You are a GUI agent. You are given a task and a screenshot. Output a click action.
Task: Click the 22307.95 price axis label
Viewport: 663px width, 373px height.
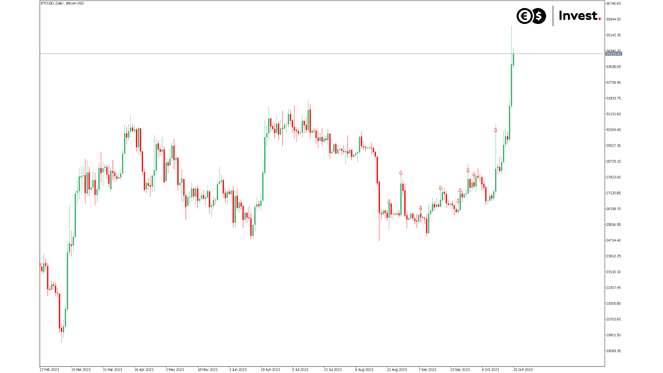pos(613,288)
